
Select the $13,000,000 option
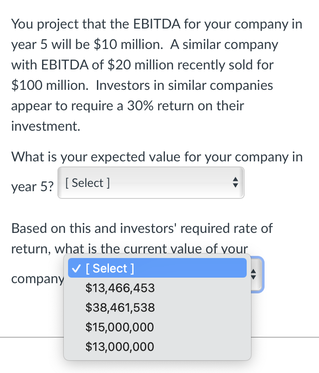[120, 347]
